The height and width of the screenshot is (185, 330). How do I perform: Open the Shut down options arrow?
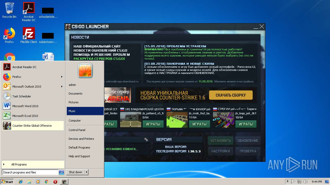click(87, 172)
